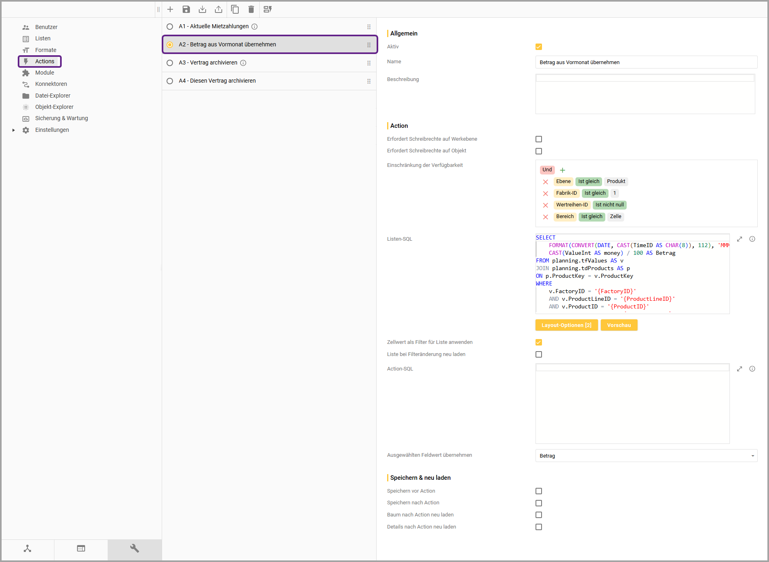Click the Vorschau button
The width and height of the screenshot is (769, 562).
pyautogui.click(x=619, y=325)
